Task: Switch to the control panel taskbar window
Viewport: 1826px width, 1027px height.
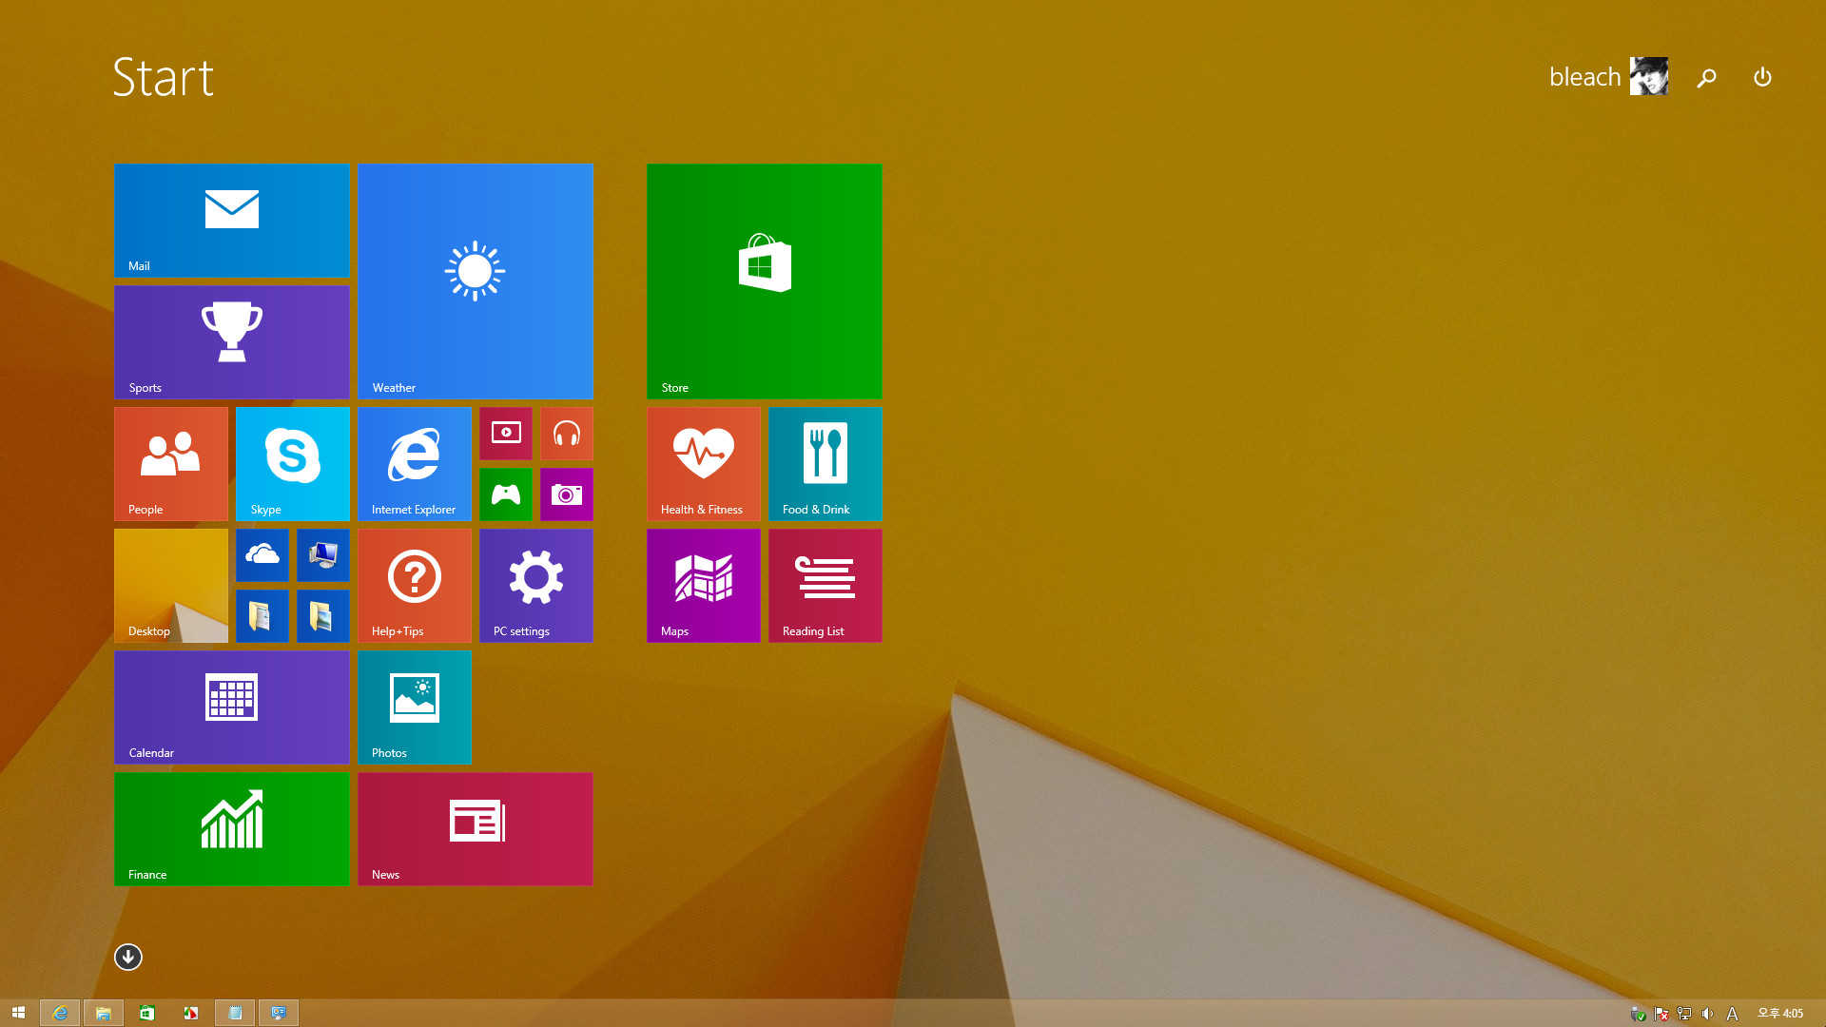Action: [x=279, y=1013]
